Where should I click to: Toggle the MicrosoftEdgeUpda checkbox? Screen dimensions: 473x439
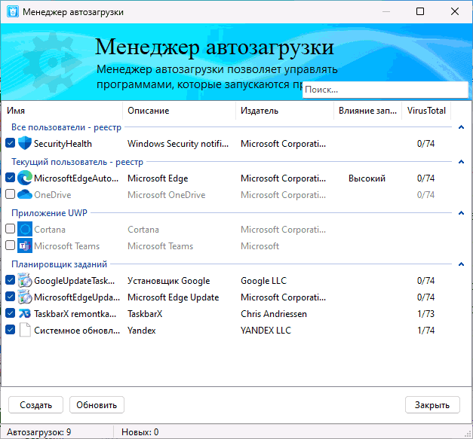point(11,297)
